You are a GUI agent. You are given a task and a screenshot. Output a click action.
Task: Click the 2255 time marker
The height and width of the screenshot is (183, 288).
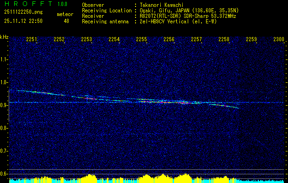click(141, 39)
